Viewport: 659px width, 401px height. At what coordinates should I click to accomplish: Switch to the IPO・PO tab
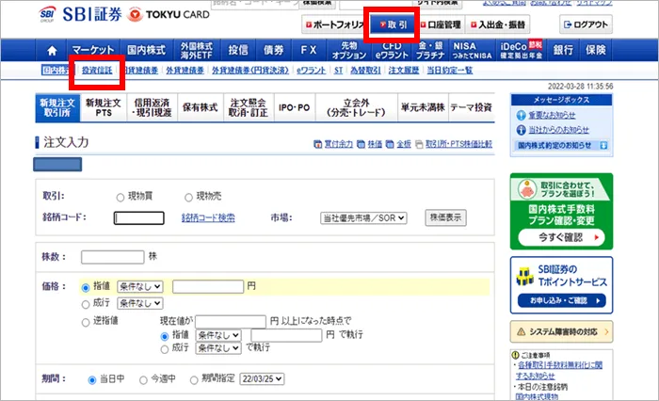[x=294, y=107]
